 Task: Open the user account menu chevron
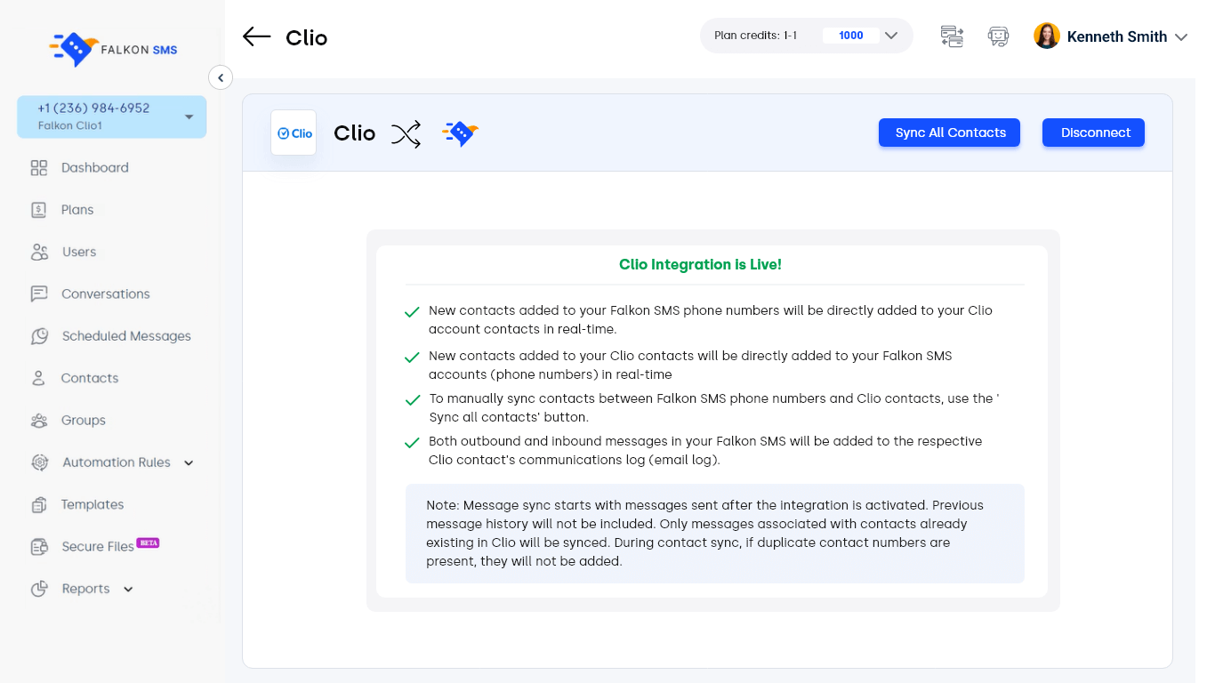tap(1181, 37)
